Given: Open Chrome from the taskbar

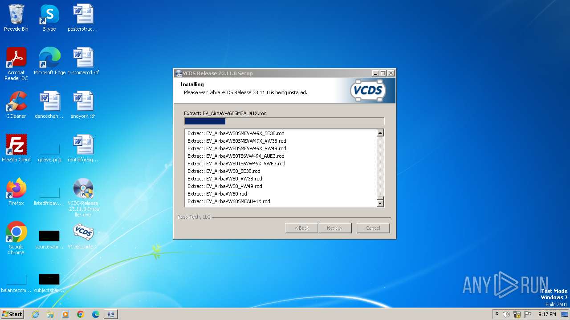Looking at the screenshot, I should click(x=81, y=314).
